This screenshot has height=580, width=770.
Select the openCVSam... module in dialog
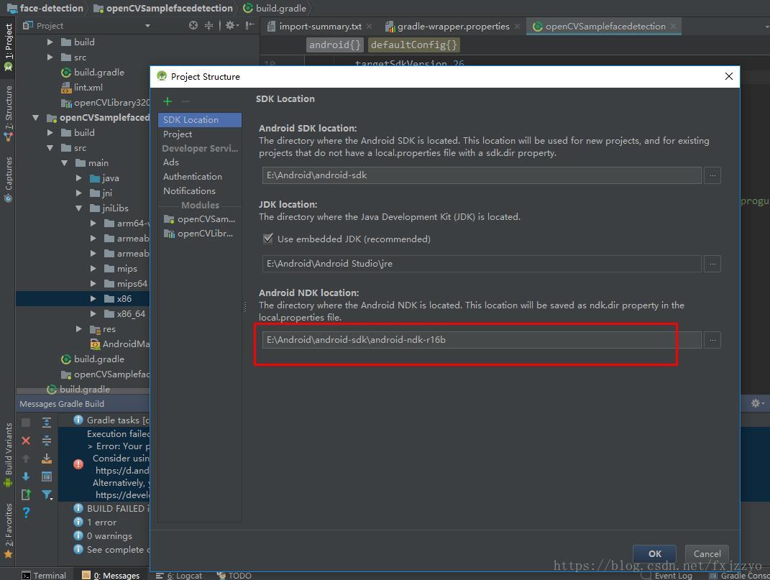click(200, 219)
